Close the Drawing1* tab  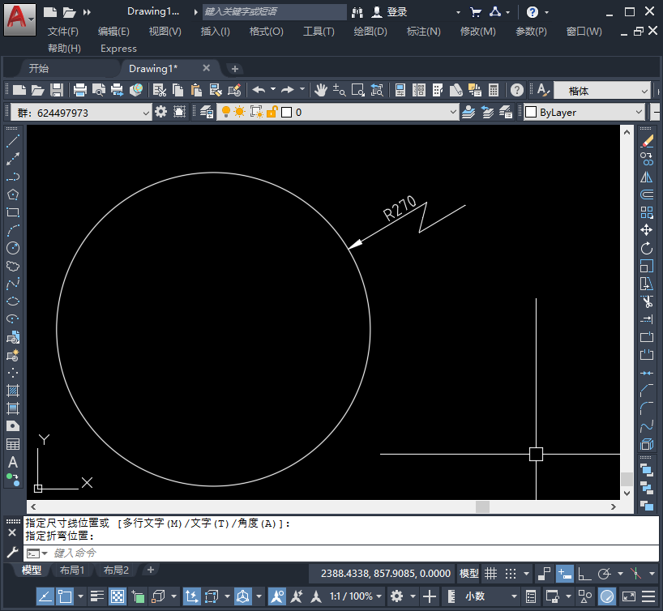click(x=207, y=68)
